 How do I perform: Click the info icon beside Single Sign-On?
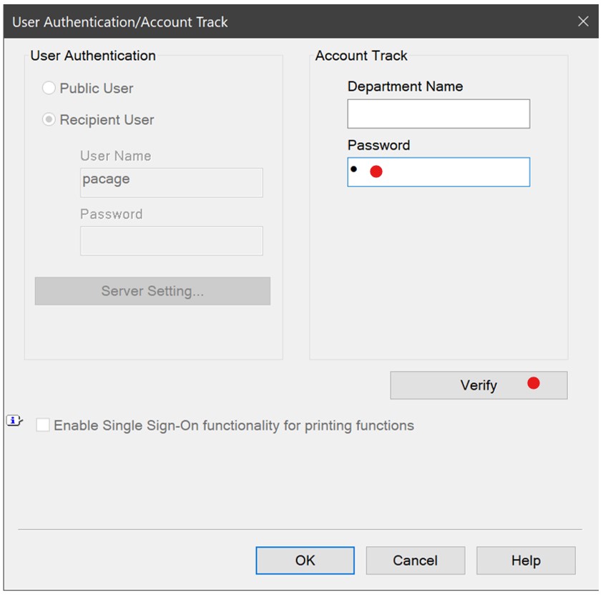click(x=14, y=421)
